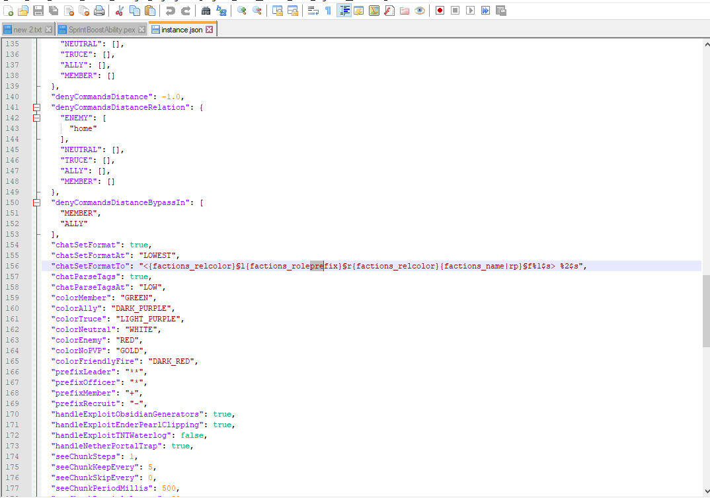Image resolution: width=710 pixels, height=498 pixels.
Task: Click the "colorEnemy" key
Action: coord(78,341)
